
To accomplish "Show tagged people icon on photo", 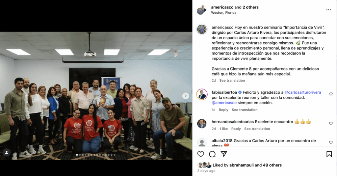I will (7, 152).
